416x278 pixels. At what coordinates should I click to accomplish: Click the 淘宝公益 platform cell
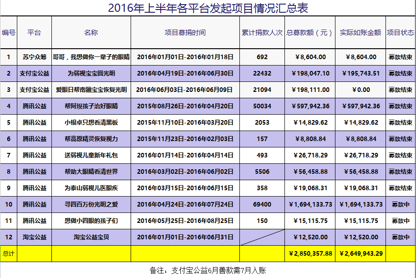click(x=35, y=237)
